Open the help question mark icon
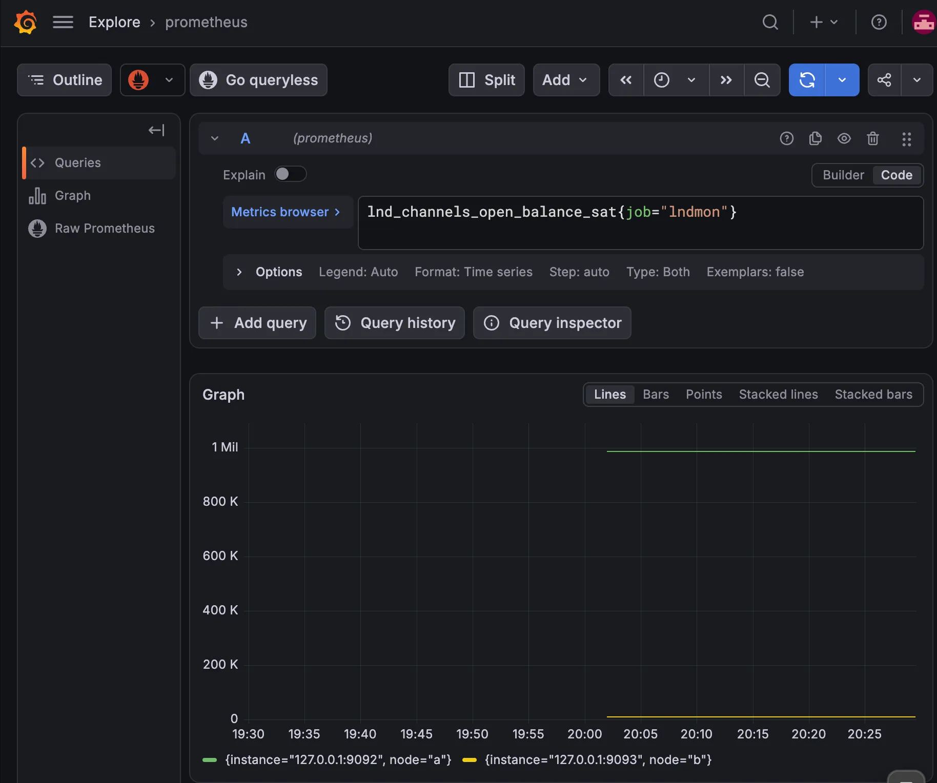 tap(879, 23)
